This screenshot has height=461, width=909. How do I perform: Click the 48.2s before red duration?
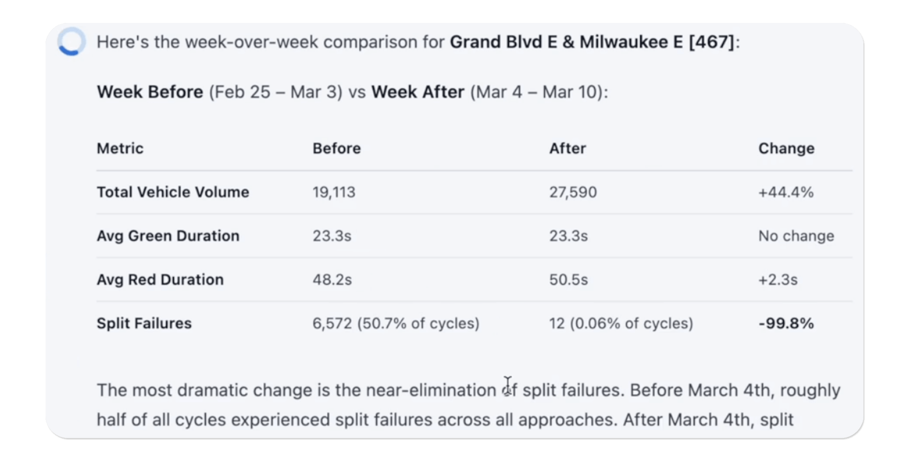point(332,280)
